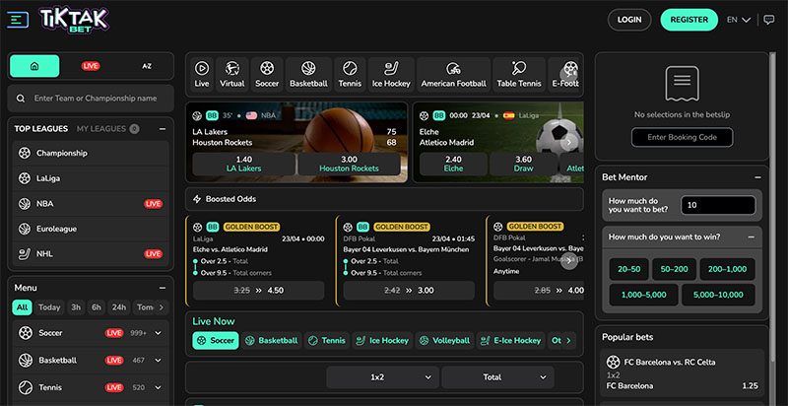788x406 pixels.
Task: Expand the Tennis sport row chevron
Action: 159,387
